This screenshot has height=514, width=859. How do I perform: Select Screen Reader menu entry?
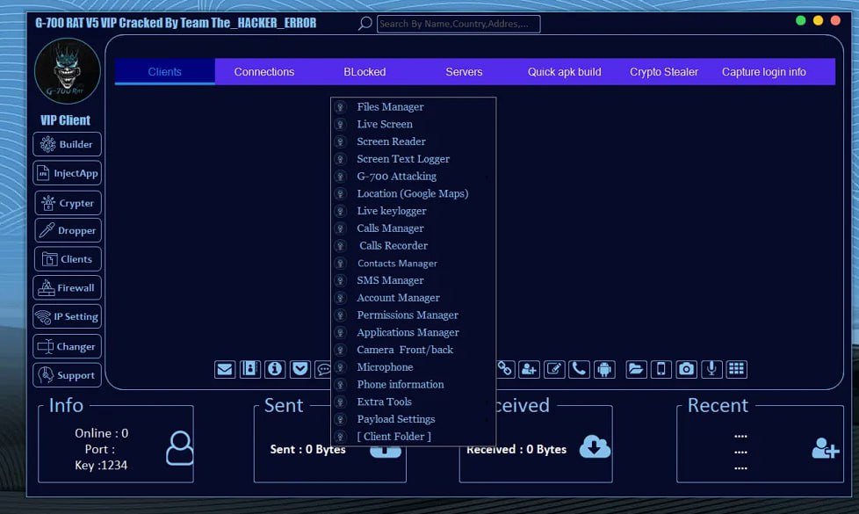[x=414, y=141]
